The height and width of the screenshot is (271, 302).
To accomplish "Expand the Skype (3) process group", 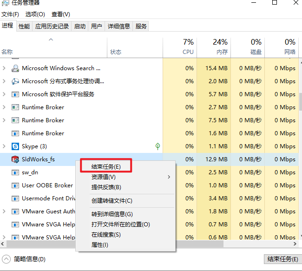I will pos(4,146).
